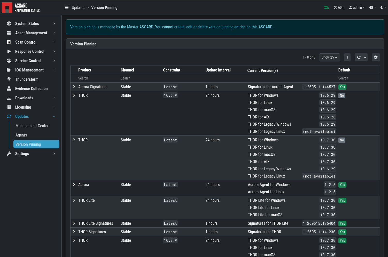
Task: Click the '1 - 8 of 8' count
Action: click(x=309, y=57)
